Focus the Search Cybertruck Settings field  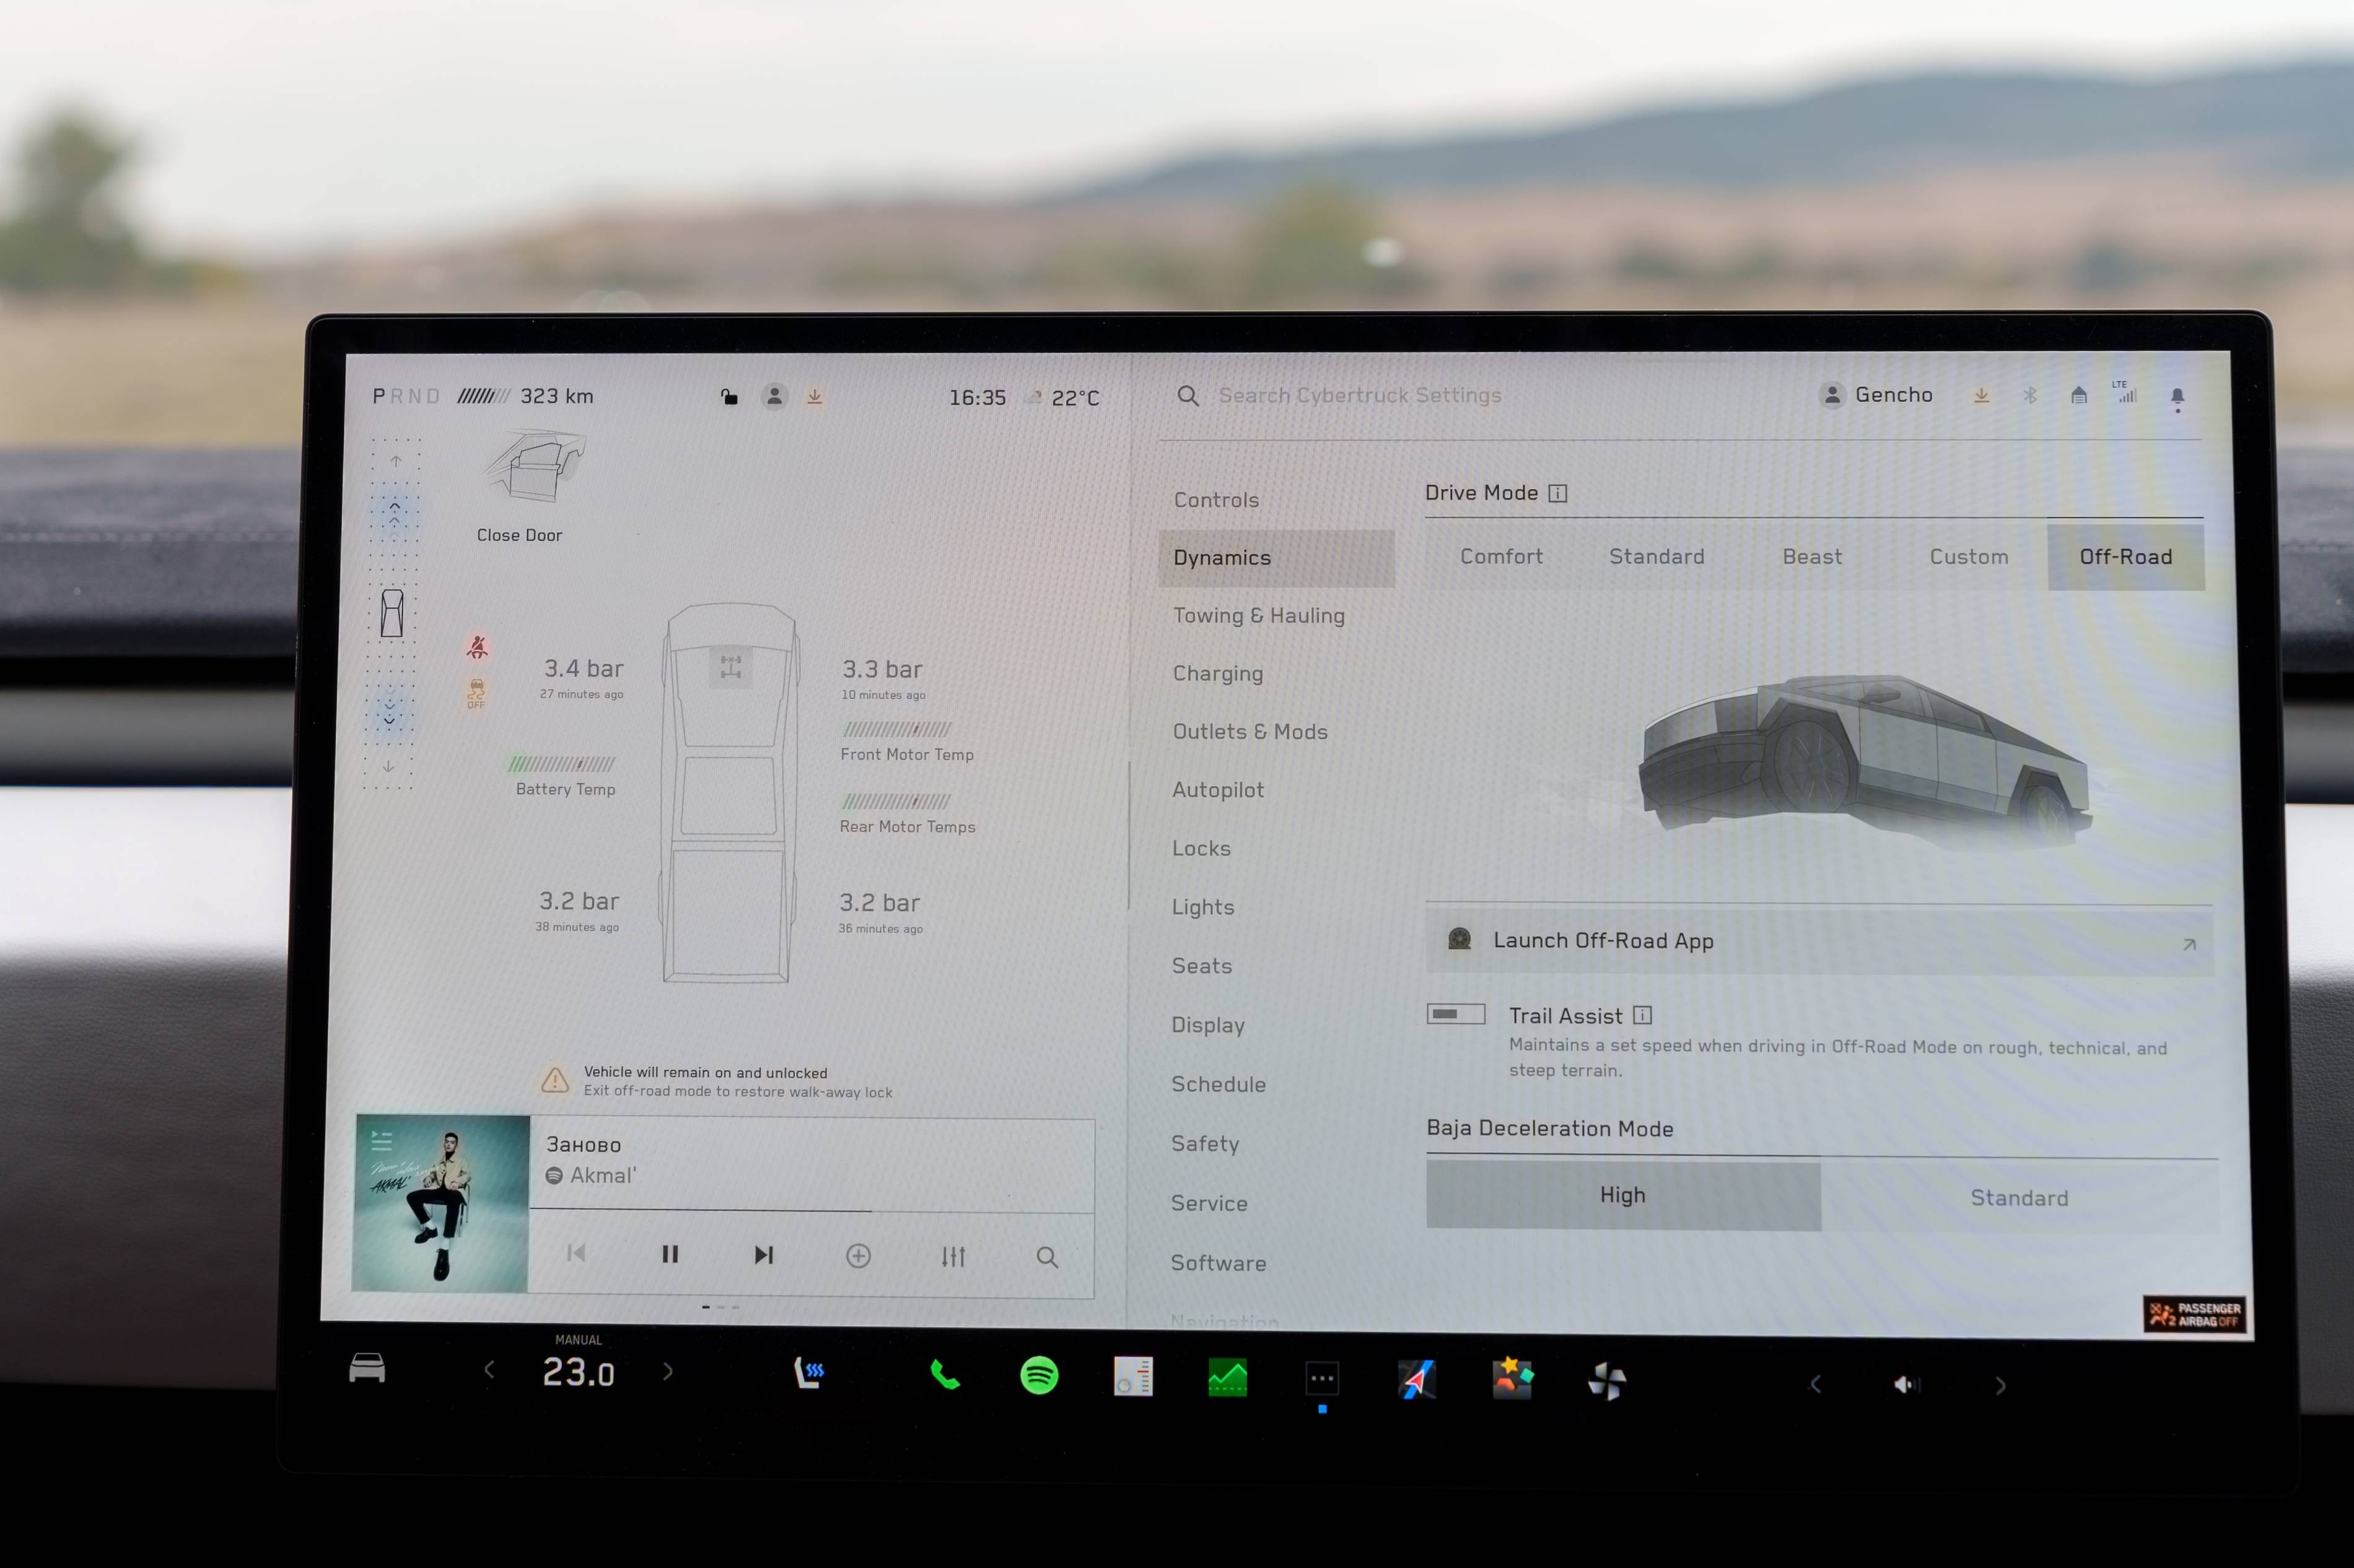1360,395
